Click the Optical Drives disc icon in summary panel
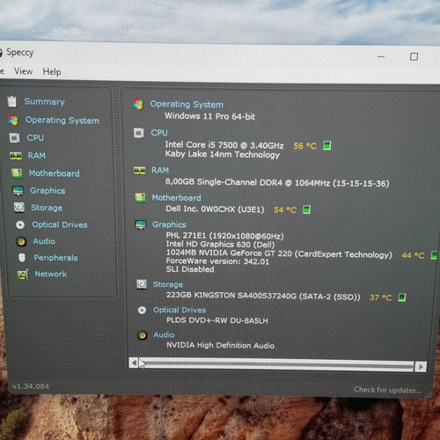 pyautogui.click(x=142, y=310)
